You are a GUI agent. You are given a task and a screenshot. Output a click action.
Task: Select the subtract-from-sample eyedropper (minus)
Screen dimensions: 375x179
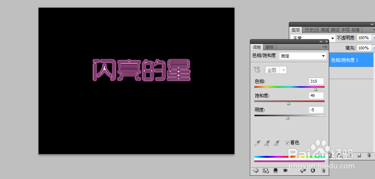[276, 143]
